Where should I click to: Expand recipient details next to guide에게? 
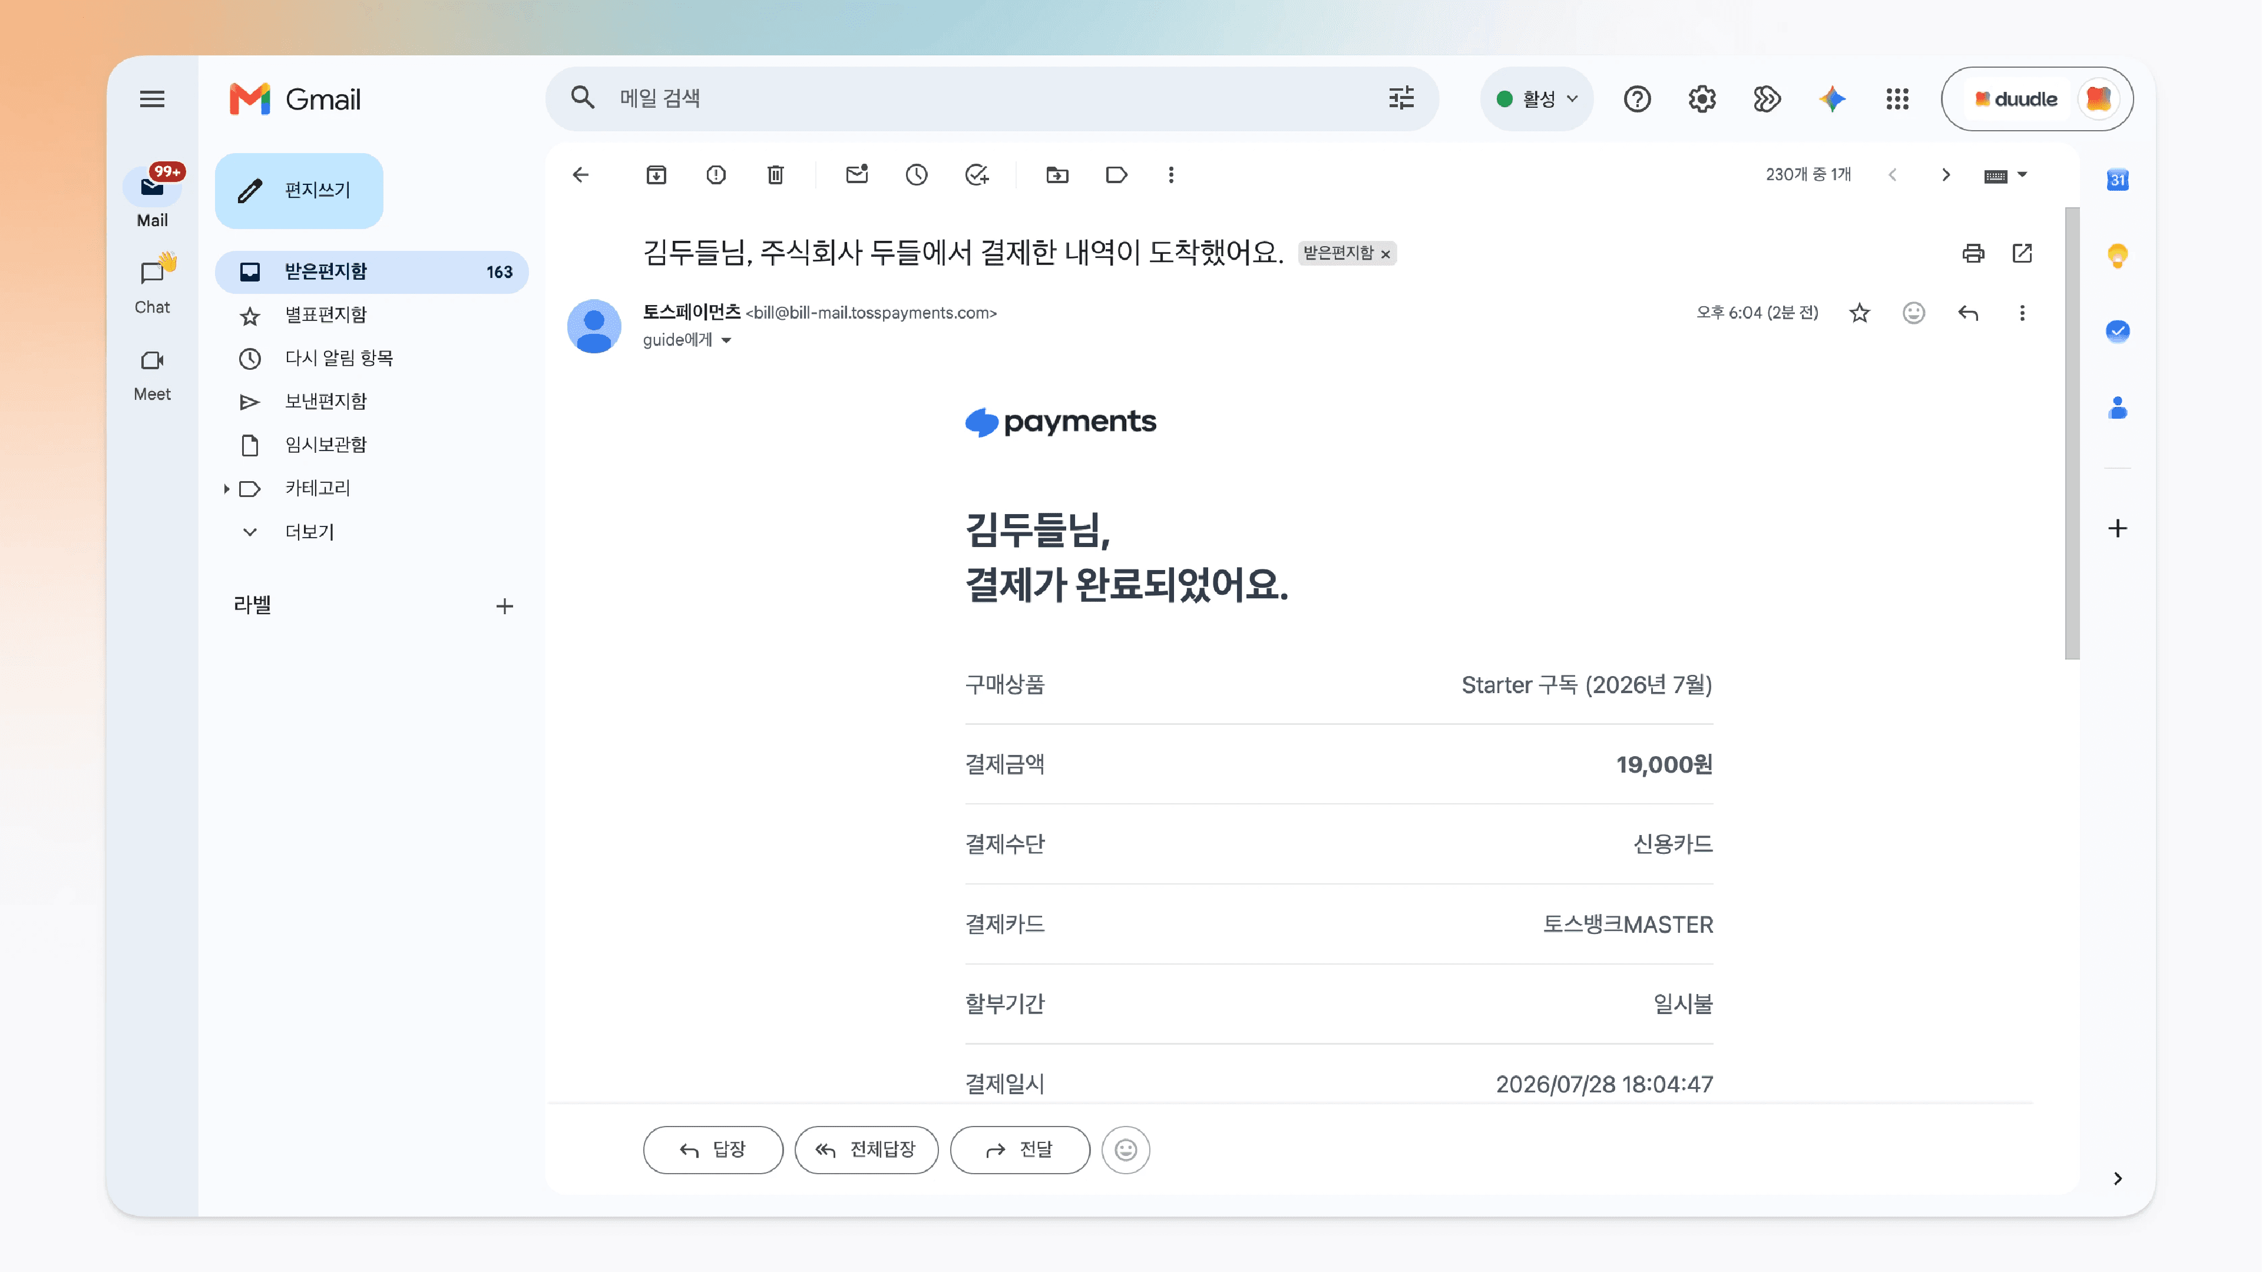click(726, 340)
